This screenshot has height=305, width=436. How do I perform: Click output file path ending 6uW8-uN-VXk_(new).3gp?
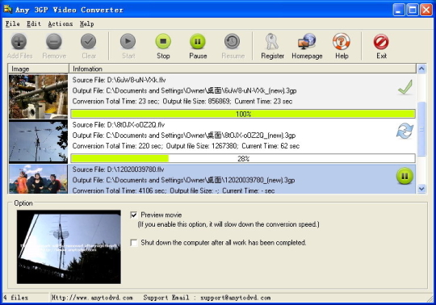pyautogui.click(x=184, y=91)
